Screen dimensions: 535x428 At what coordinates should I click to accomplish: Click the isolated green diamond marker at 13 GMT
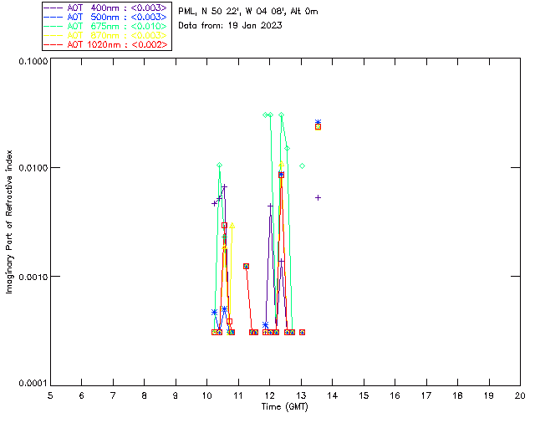pyautogui.click(x=302, y=166)
